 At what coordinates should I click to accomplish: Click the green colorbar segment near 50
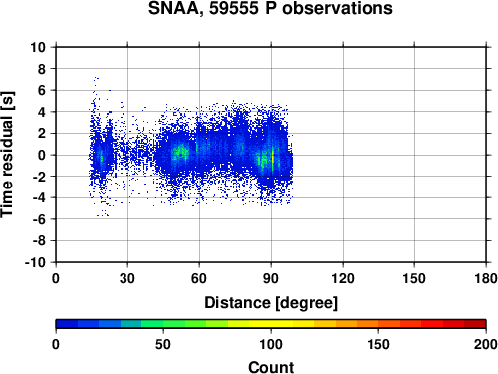162,324
